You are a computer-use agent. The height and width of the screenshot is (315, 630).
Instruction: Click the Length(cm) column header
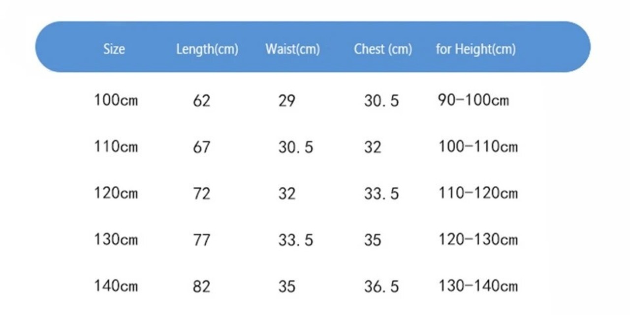click(207, 50)
